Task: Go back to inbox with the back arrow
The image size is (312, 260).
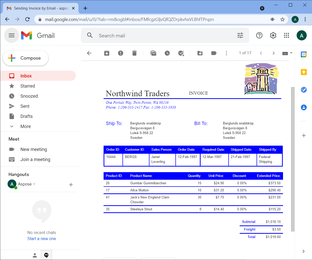Action: 89,53
